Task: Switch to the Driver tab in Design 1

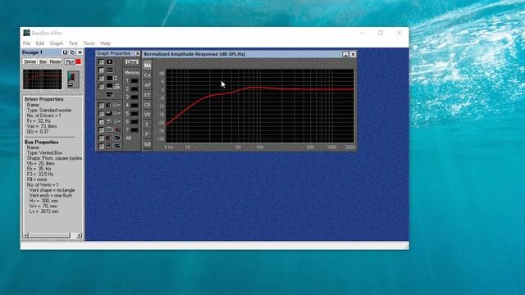Action: click(30, 62)
